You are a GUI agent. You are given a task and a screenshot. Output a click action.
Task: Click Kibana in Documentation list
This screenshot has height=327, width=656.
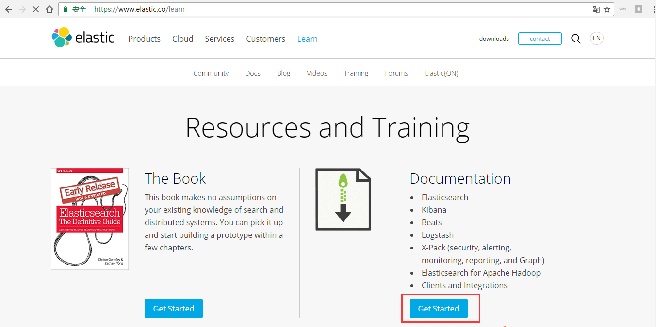point(434,210)
